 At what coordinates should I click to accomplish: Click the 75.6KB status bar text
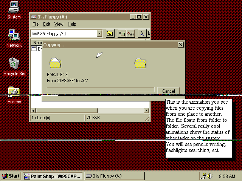click(93, 118)
